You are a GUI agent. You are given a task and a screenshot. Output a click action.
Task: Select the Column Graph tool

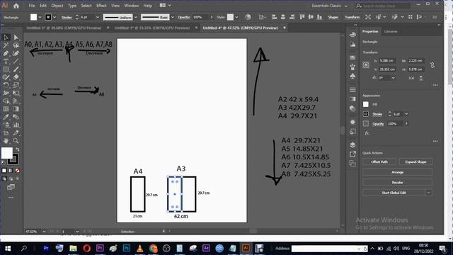(16, 125)
